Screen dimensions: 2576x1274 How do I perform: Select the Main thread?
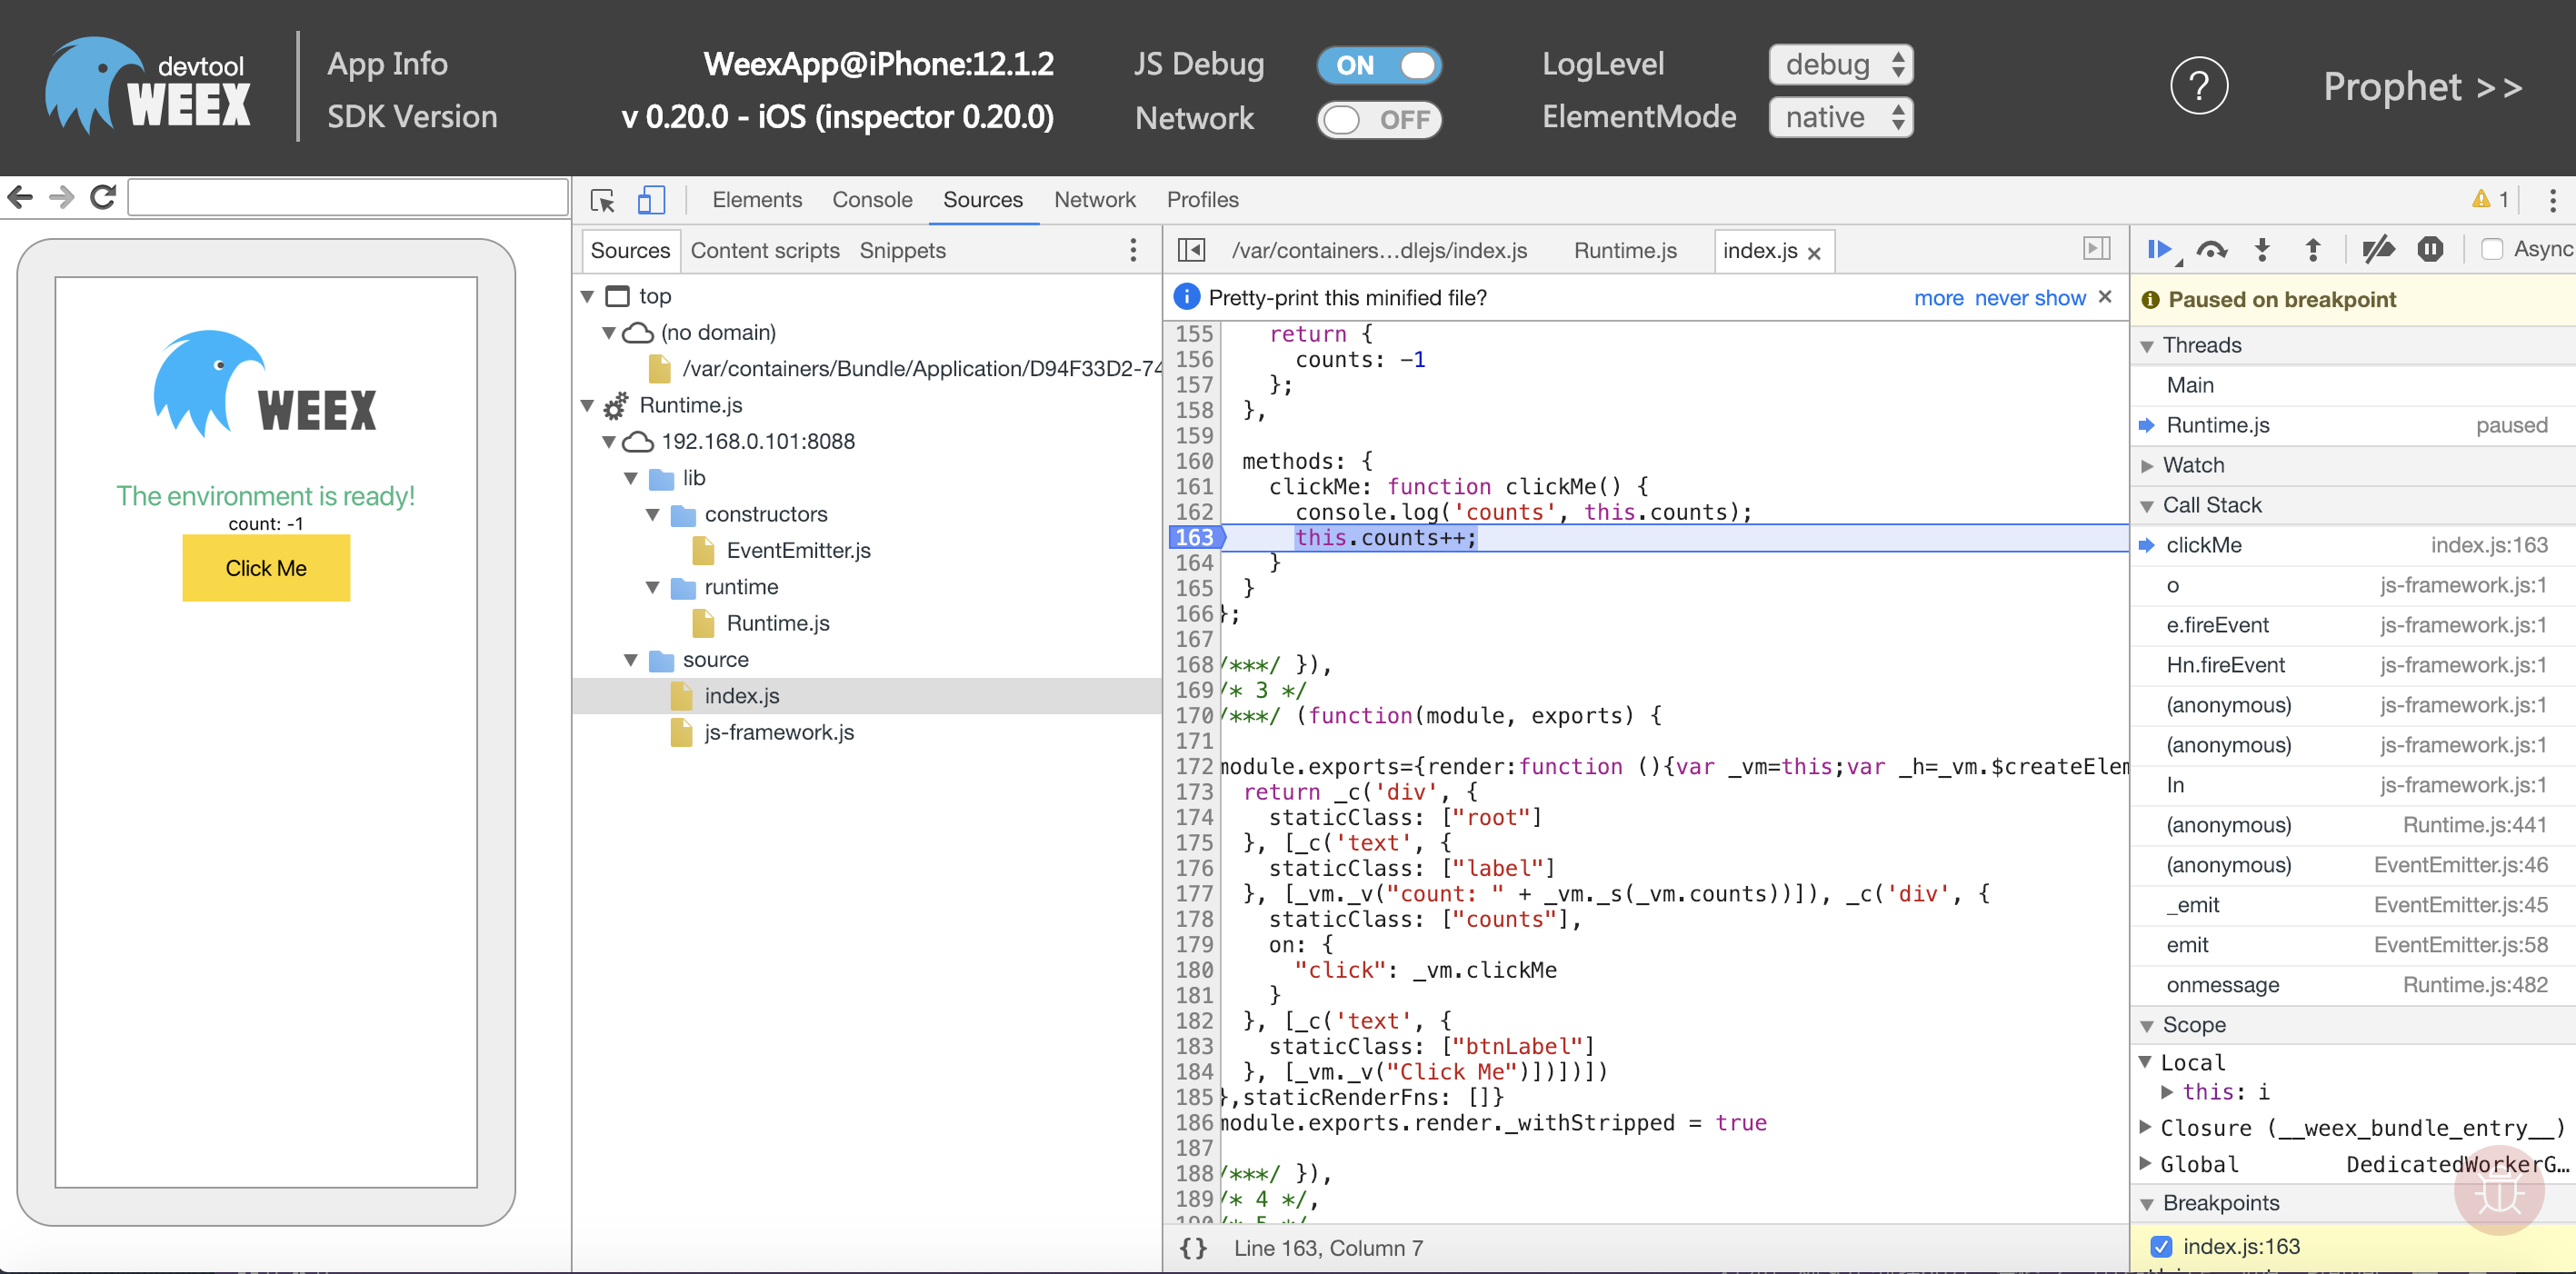pos(2353,385)
